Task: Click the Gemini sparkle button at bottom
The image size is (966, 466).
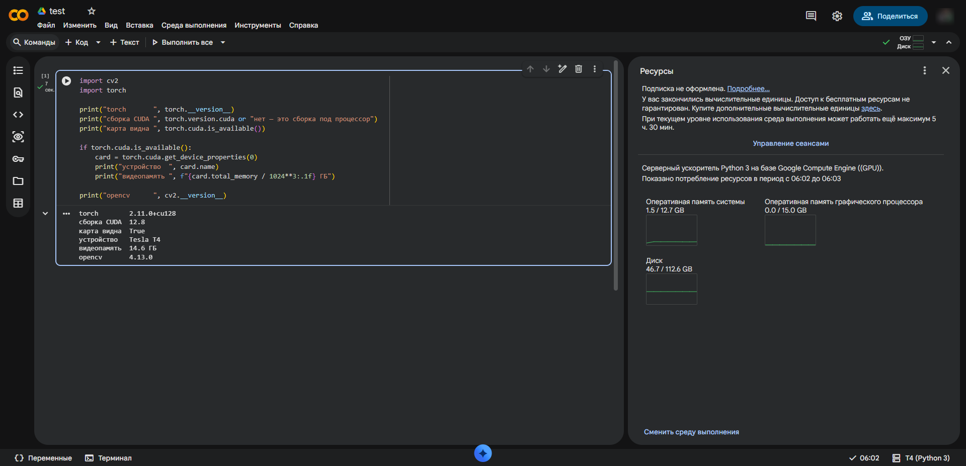Action: coord(483,453)
